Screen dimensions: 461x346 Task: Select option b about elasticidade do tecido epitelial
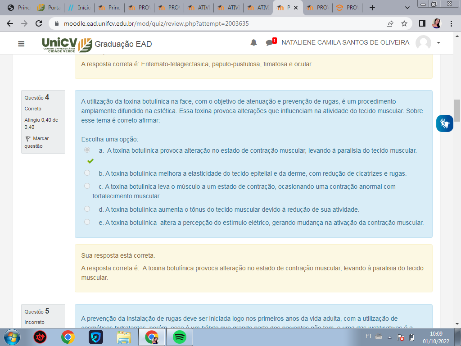[87, 173]
